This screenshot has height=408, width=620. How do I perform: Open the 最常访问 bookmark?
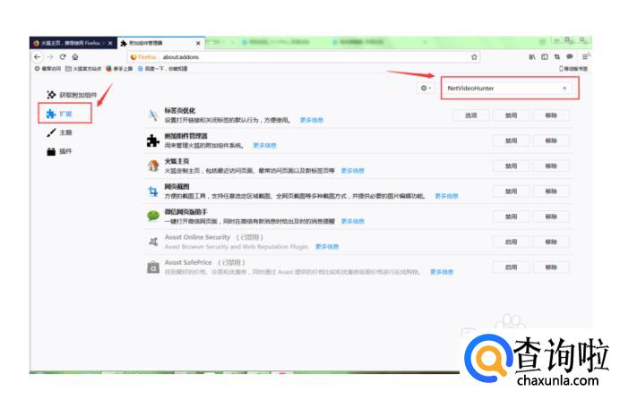pos(47,69)
